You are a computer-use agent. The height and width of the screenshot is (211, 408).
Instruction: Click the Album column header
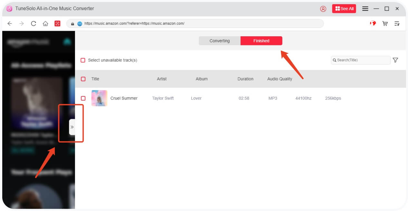202,79
